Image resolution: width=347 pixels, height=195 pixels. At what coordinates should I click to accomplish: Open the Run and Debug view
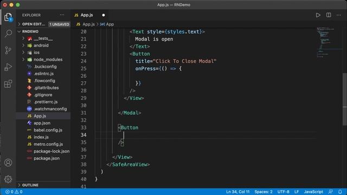(8, 67)
